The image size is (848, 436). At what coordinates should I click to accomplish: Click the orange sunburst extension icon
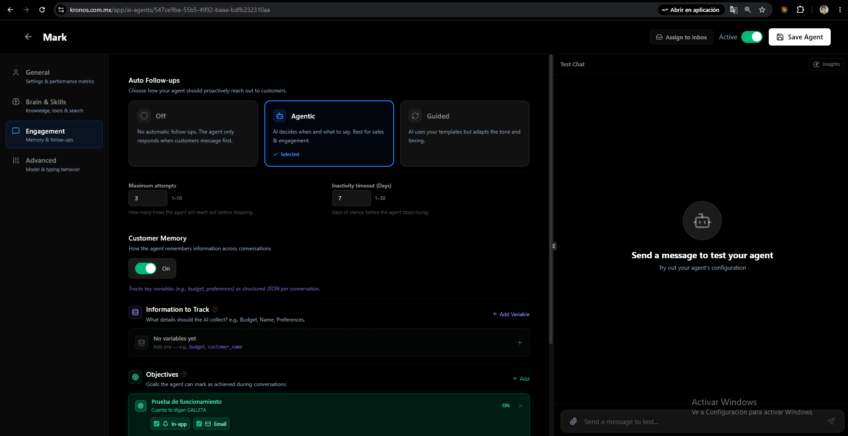[784, 10]
